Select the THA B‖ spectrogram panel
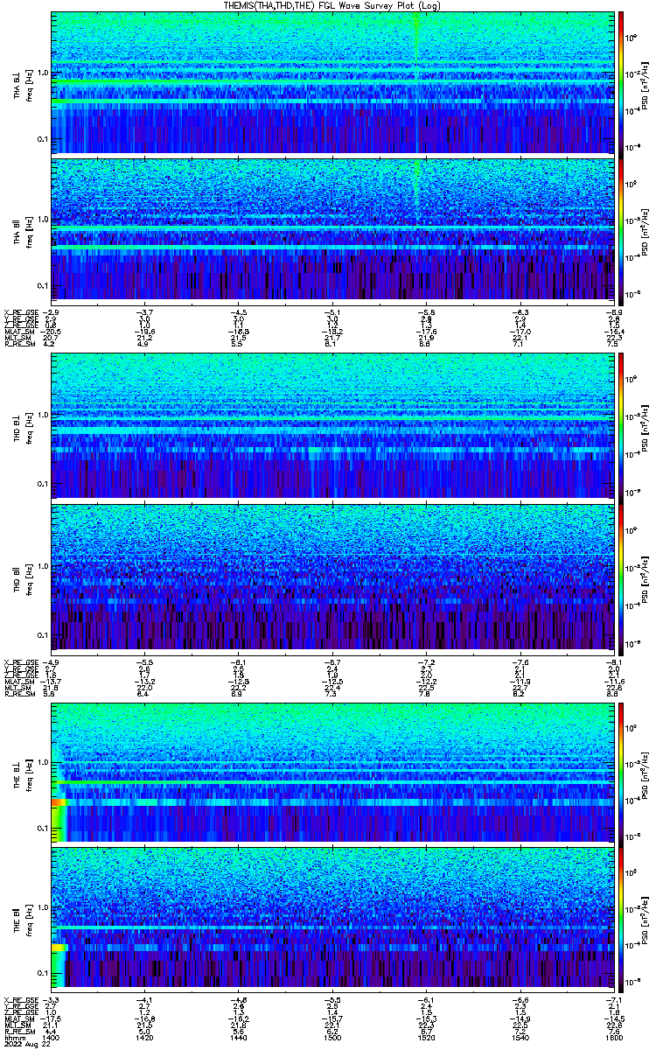The width and height of the screenshot is (656, 1050). 331,228
